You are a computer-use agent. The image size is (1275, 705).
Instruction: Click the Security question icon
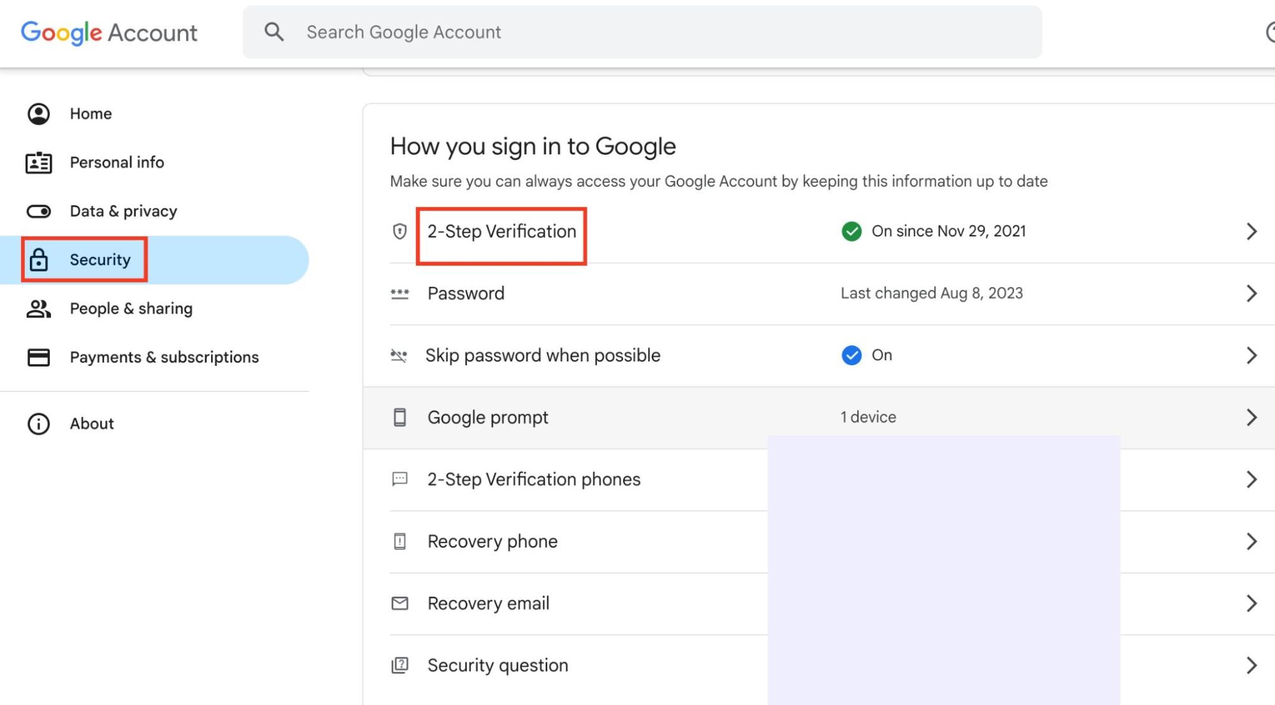tap(400, 665)
